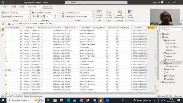Open Ranking column filter dropdown
183x103 pixels.
click(156, 28)
